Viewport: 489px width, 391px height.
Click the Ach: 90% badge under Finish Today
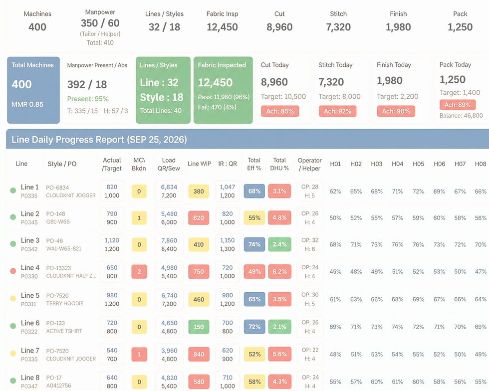[x=396, y=111]
